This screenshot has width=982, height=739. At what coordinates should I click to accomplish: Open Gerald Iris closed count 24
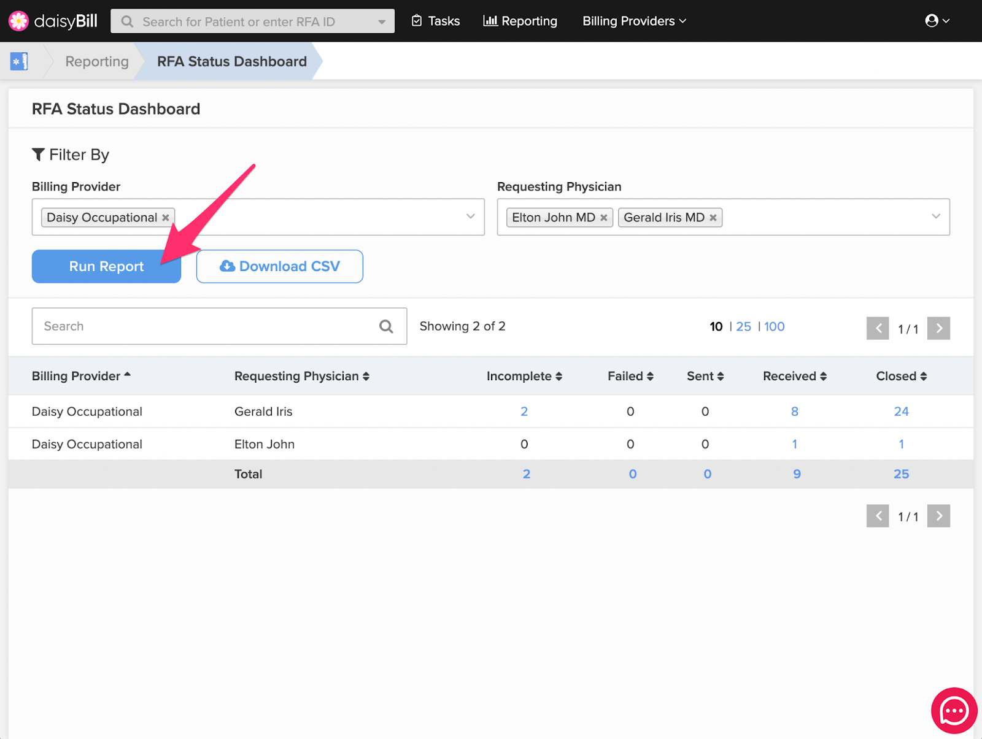tap(902, 412)
